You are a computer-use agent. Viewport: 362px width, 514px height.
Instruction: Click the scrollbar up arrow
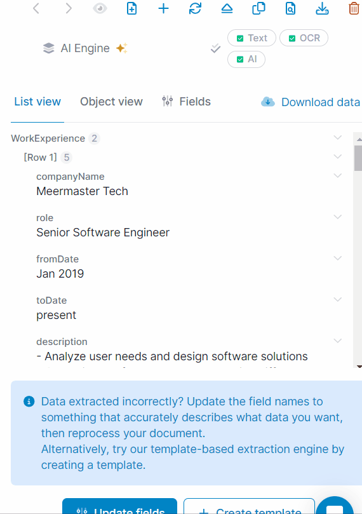click(359, 139)
